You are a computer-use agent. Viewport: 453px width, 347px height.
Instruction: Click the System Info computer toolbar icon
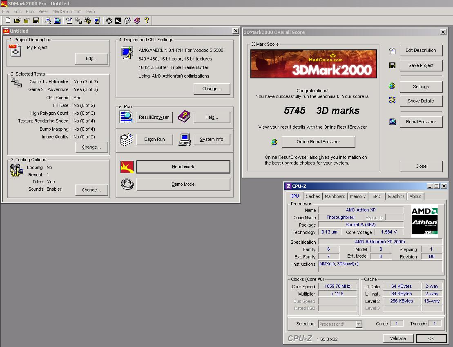point(48,20)
